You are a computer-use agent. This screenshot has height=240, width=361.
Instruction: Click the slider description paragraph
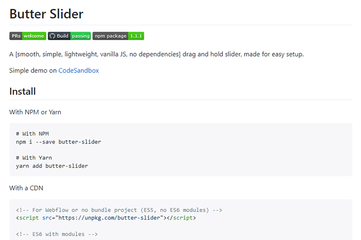coord(156,54)
